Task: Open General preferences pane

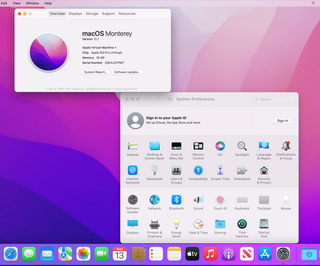Action: [x=132, y=149]
